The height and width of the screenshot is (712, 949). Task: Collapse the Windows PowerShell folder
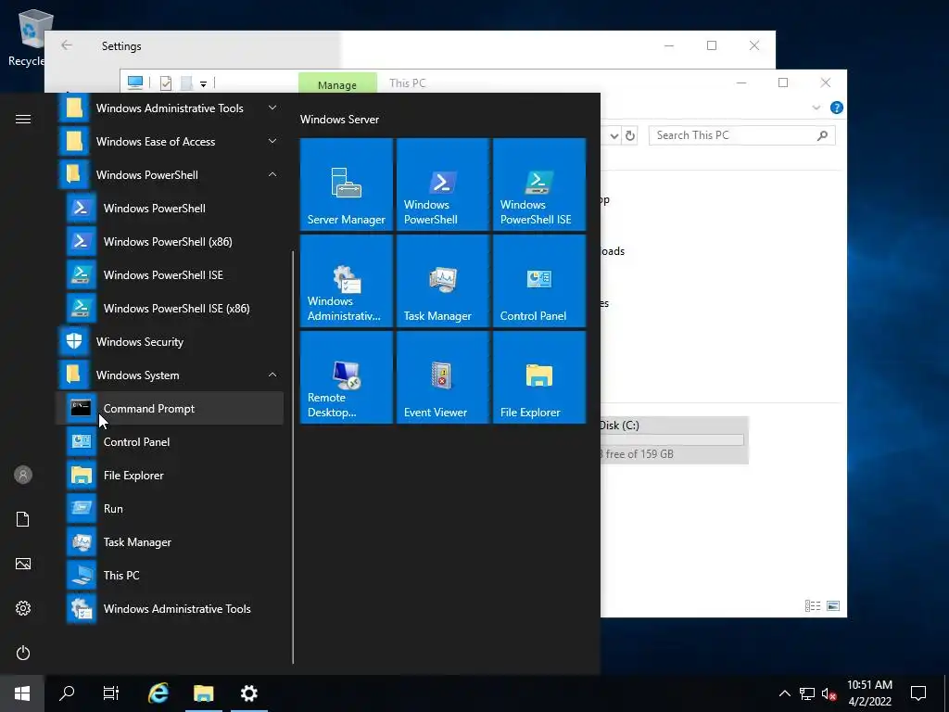coord(170,175)
